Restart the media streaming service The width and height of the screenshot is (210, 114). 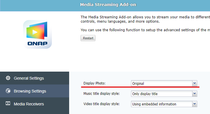[x=88, y=38]
